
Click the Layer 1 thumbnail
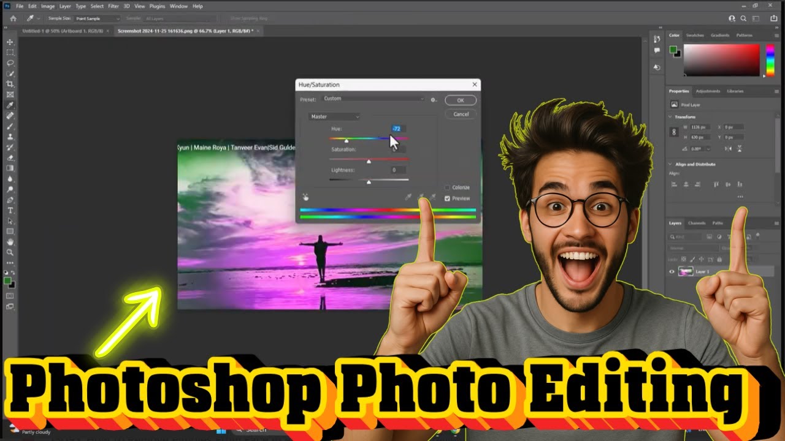pos(686,272)
